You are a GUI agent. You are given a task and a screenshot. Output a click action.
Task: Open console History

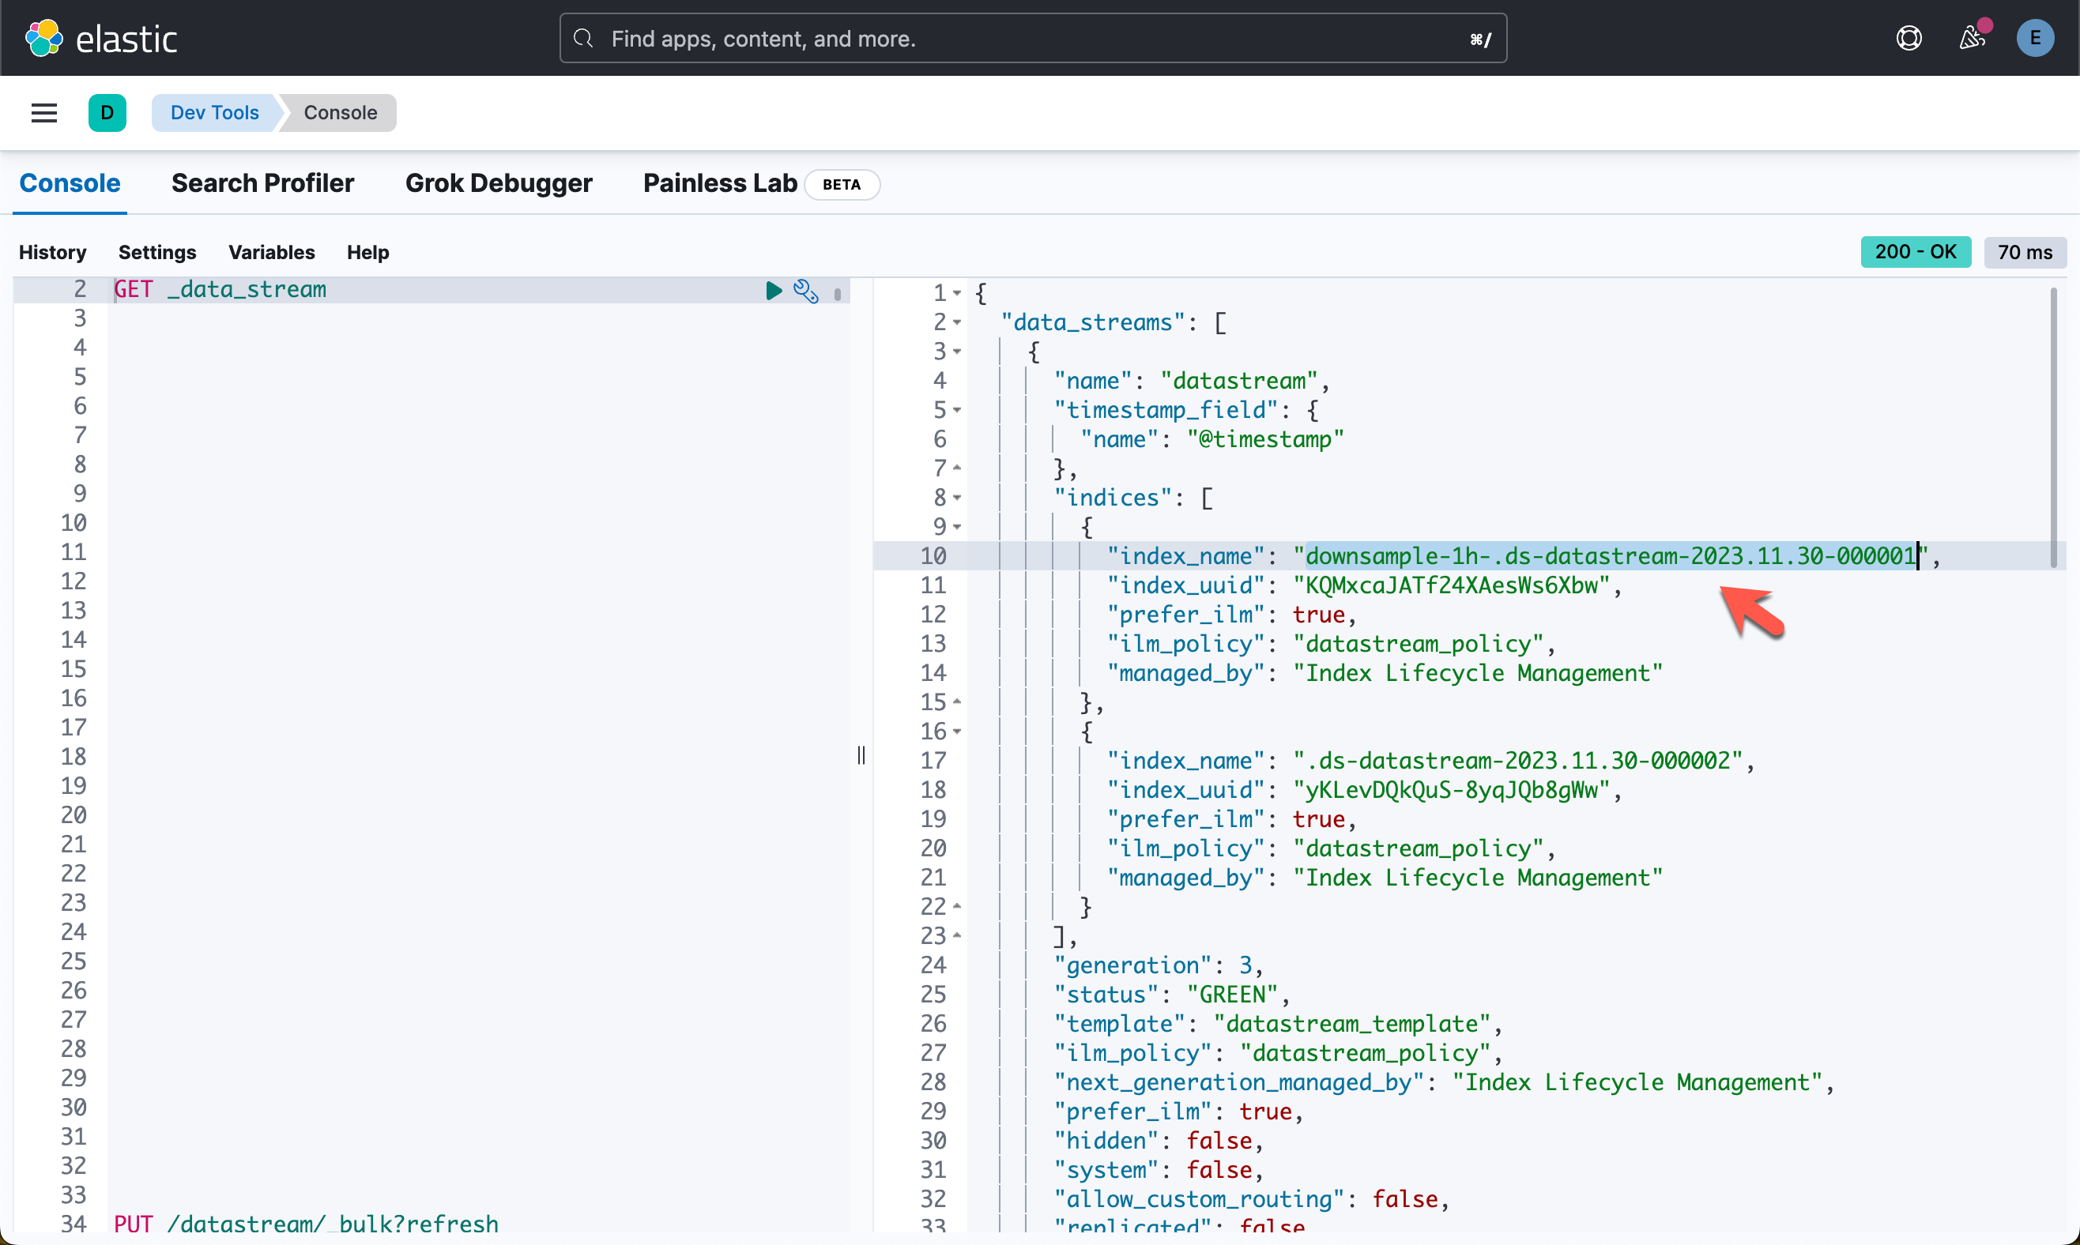[52, 253]
